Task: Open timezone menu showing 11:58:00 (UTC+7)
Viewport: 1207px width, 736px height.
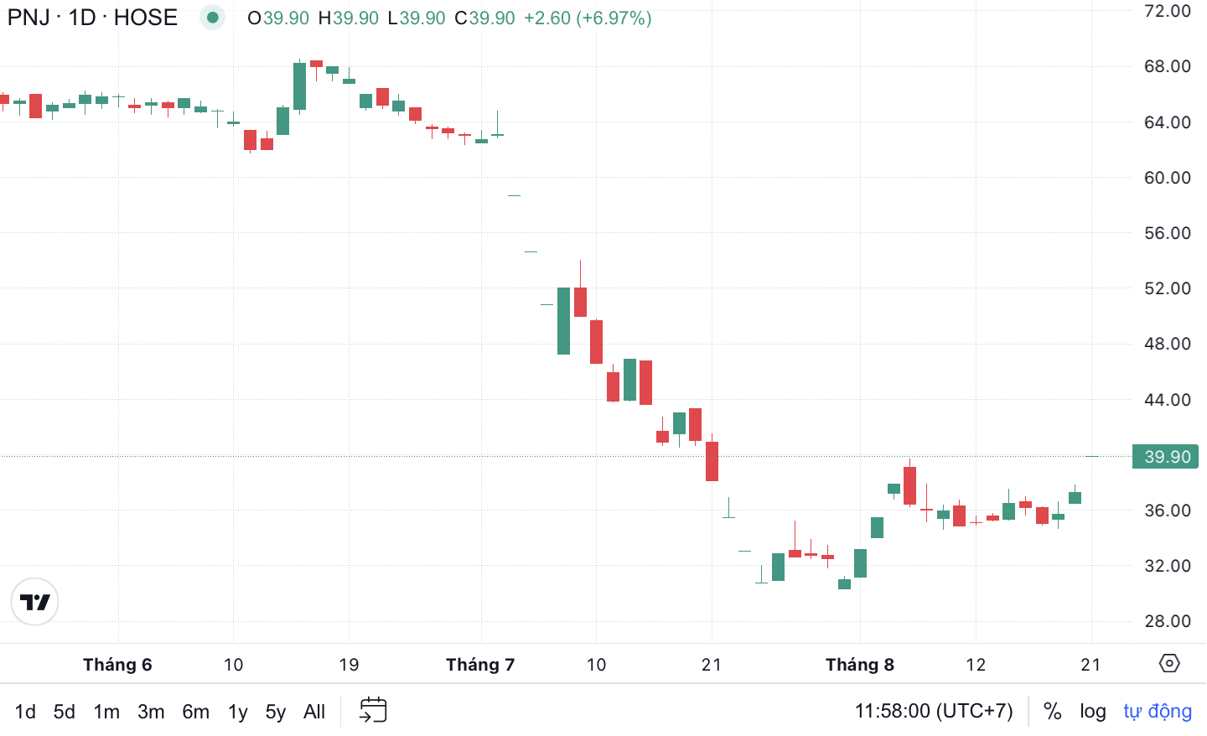Action: (x=934, y=711)
